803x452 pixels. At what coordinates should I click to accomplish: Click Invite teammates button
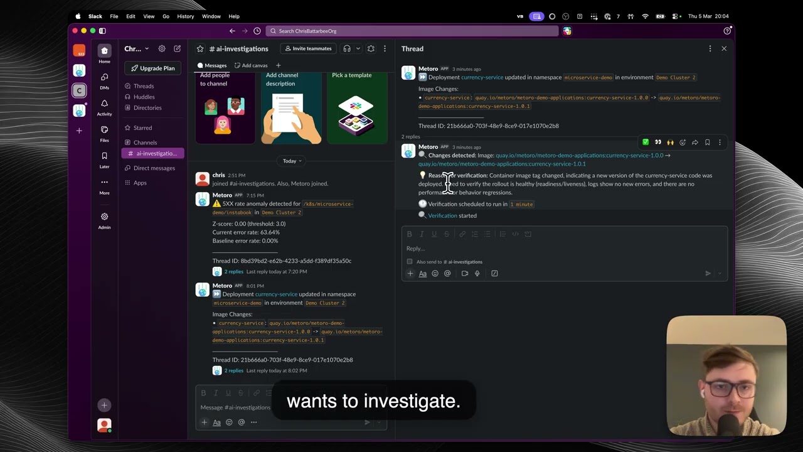307,48
